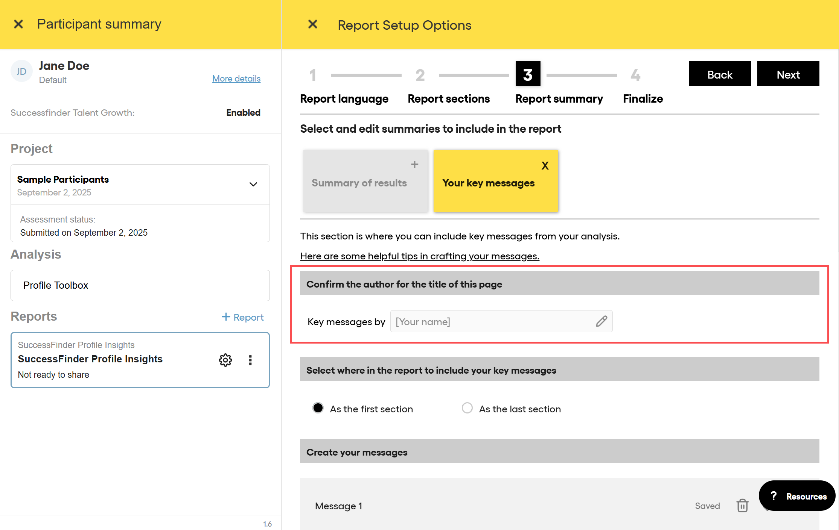Click the Key messages by name field
Viewport: 839px width, 530px height.
[501, 321]
